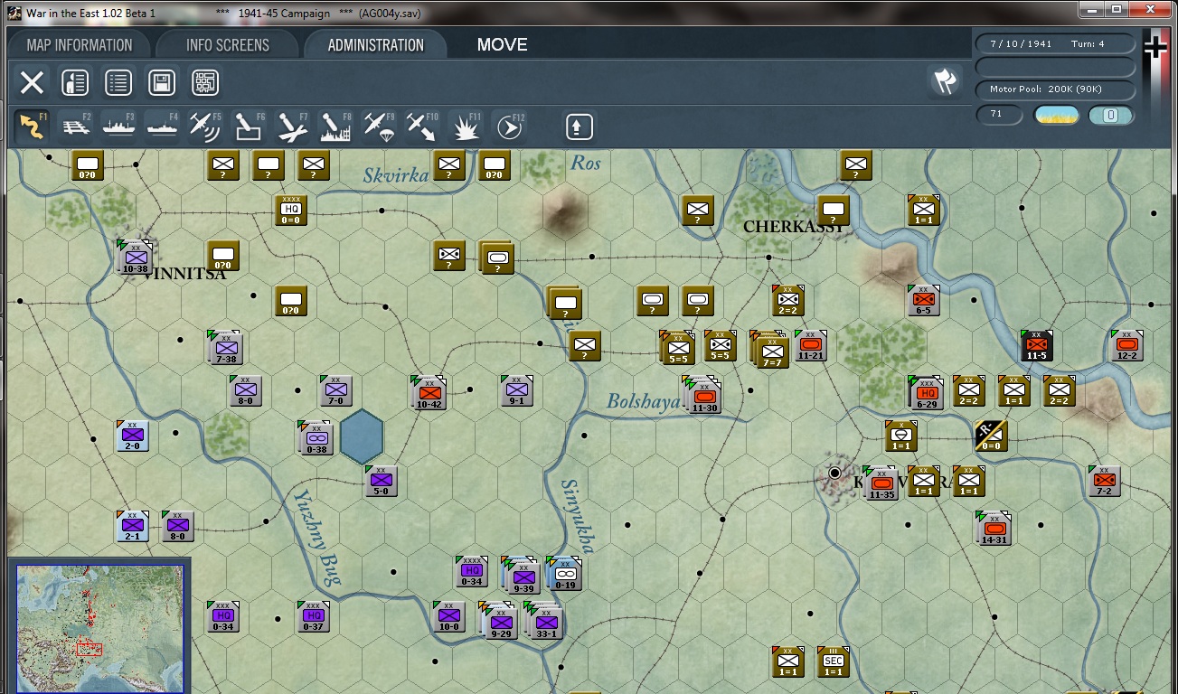Select the panzer unit labeled 11-35
The width and height of the screenshot is (1178, 694).
coord(881,483)
